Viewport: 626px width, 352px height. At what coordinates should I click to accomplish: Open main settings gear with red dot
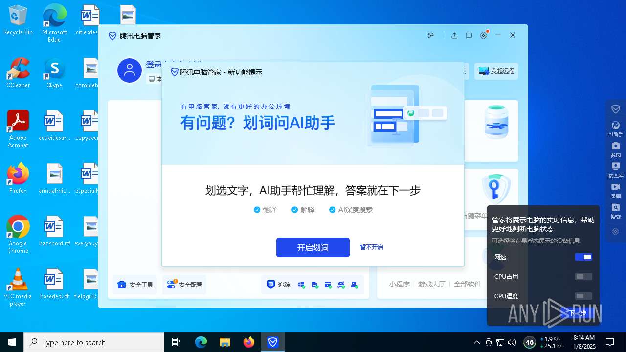point(484,35)
